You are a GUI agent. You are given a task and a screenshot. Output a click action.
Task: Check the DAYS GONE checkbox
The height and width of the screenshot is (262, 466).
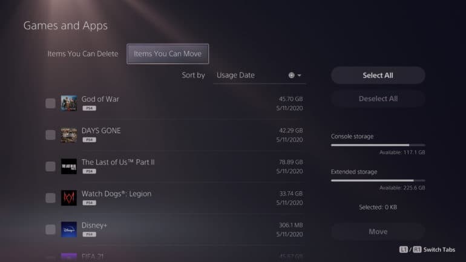(50, 135)
